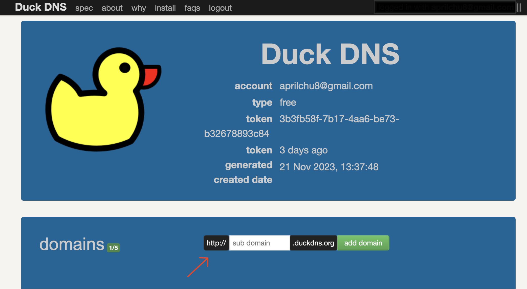This screenshot has height=289, width=527.
Task: Click the http:// prefix label
Action: pos(216,243)
